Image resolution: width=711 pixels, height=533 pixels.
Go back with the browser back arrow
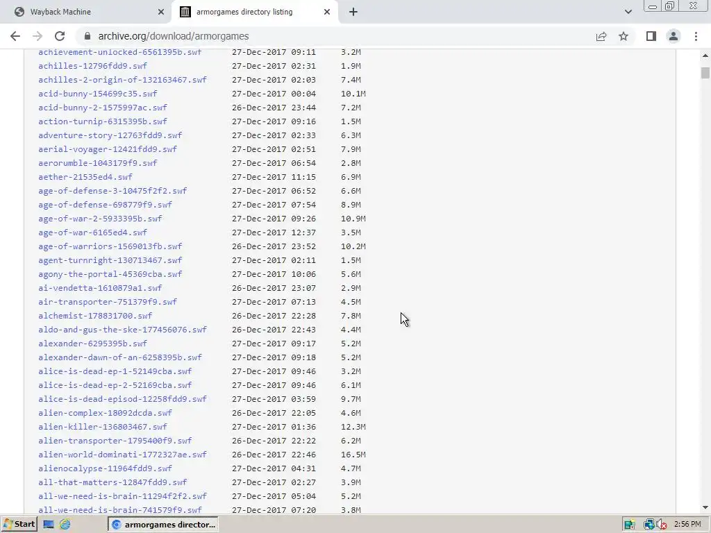(15, 36)
